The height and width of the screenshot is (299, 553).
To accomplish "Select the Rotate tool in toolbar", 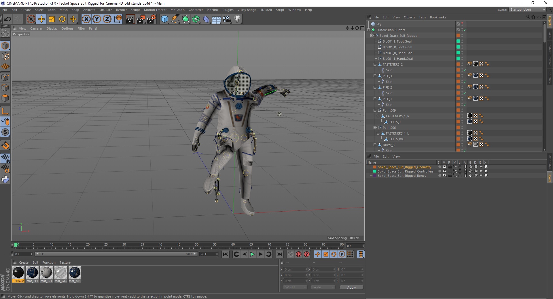I will pyautogui.click(x=62, y=19).
